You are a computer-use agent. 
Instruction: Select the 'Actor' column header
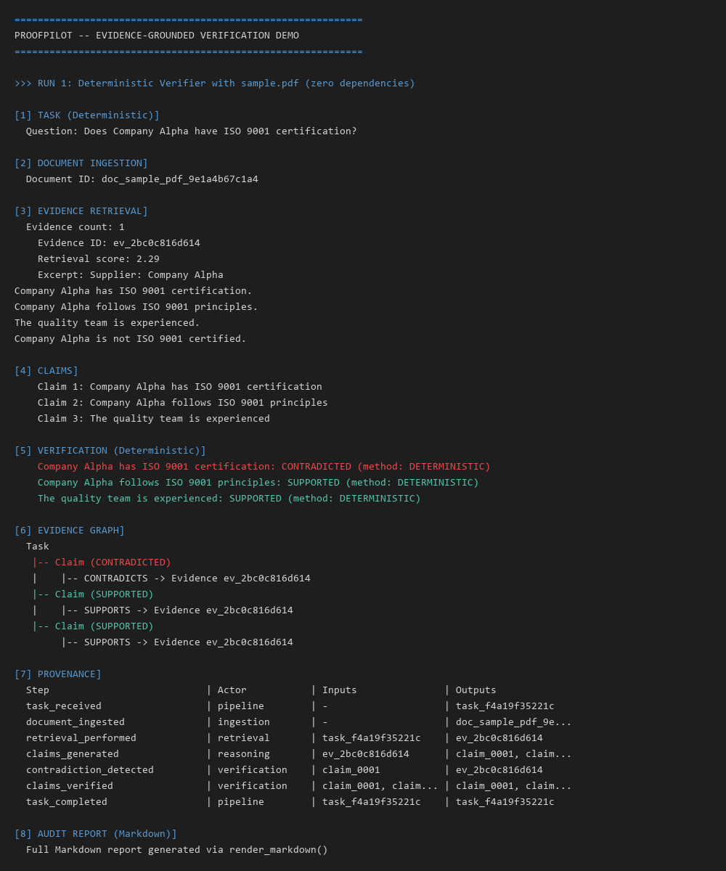(232, 690)
